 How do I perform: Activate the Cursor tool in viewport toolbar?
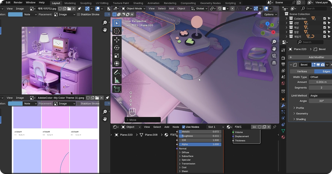tap(117, 31)
